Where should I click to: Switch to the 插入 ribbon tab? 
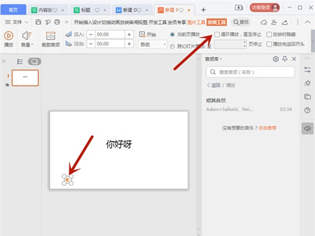(87, 22)
